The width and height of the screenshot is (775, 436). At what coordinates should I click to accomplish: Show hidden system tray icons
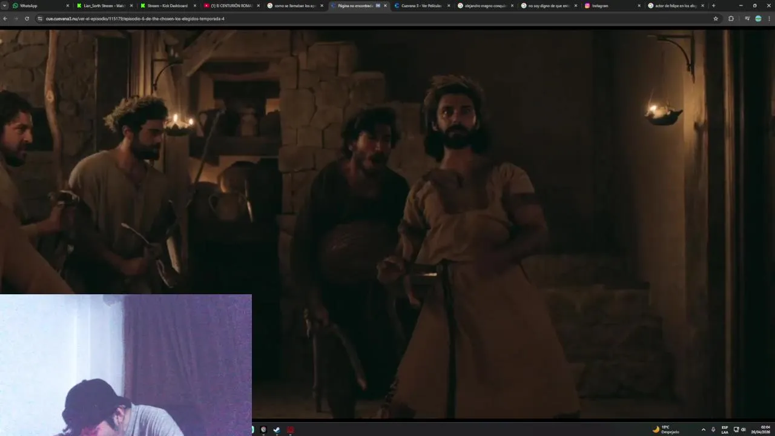(x=703, y=429)
